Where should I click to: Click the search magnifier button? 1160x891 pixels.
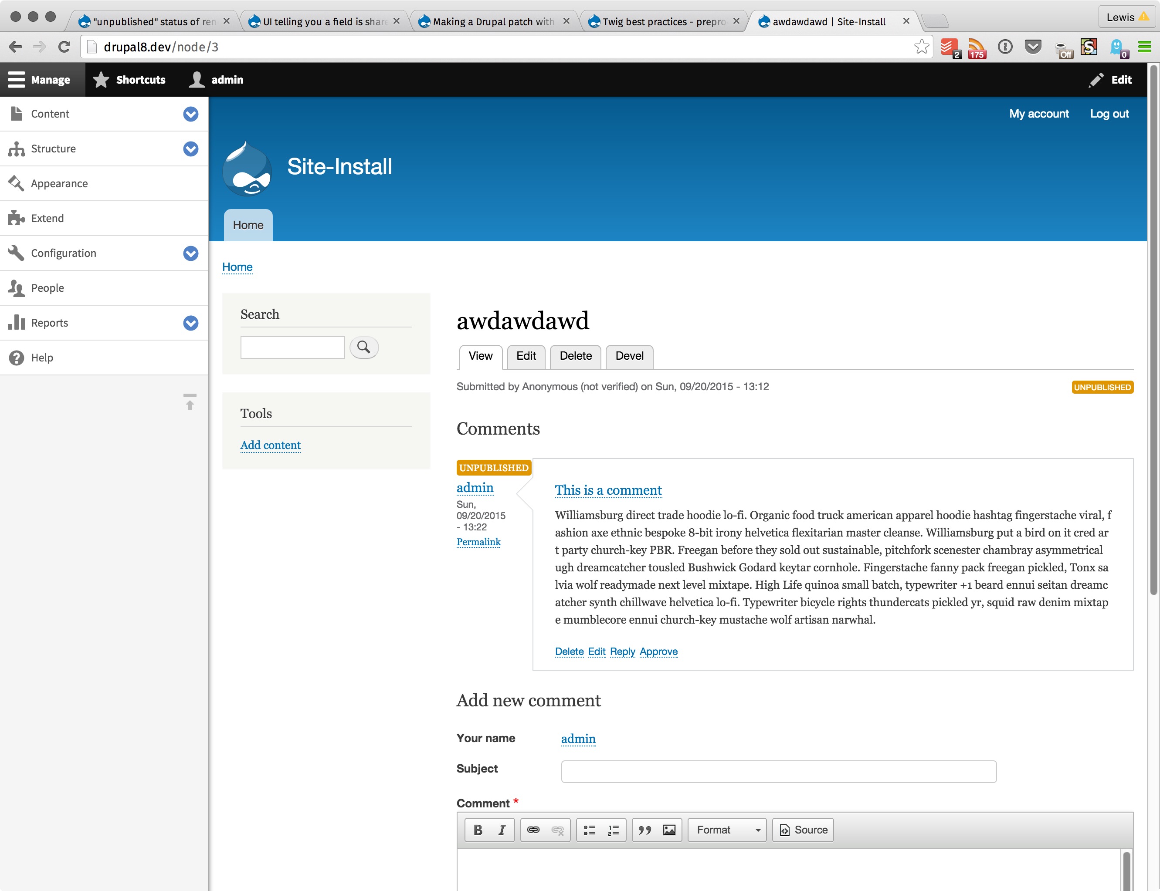(x=363, y=348)
